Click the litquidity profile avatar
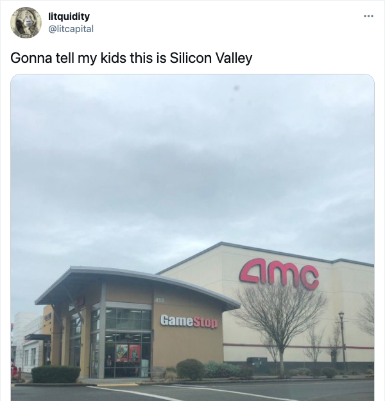The width and height of the screenshot is (385, 401). (26, 22)
